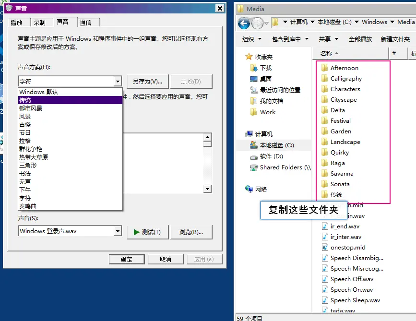
Task: Open the 声音方案 combo box arrow
Action: (x=118, y=82)
